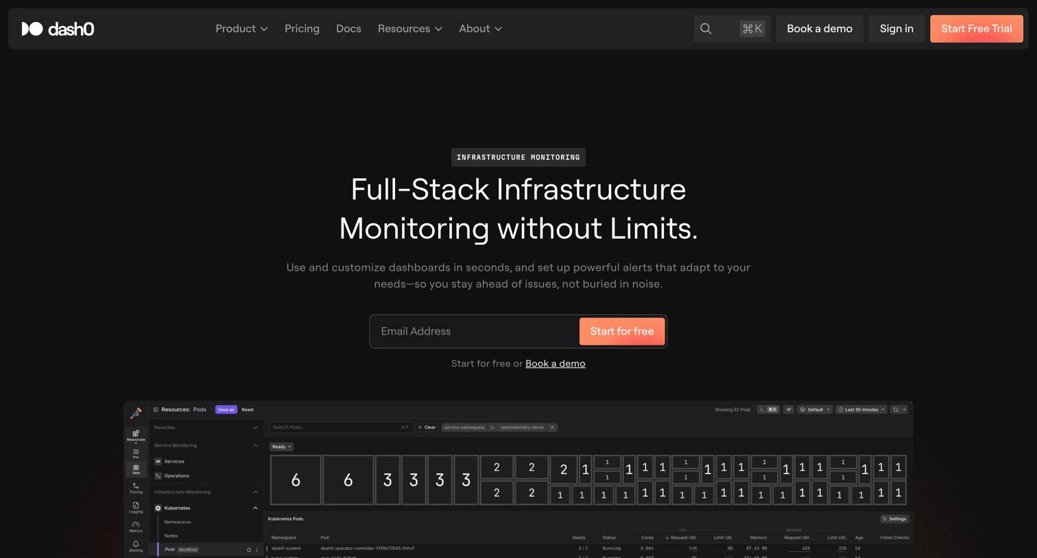Click the Sign in button

tap(896, 29)
